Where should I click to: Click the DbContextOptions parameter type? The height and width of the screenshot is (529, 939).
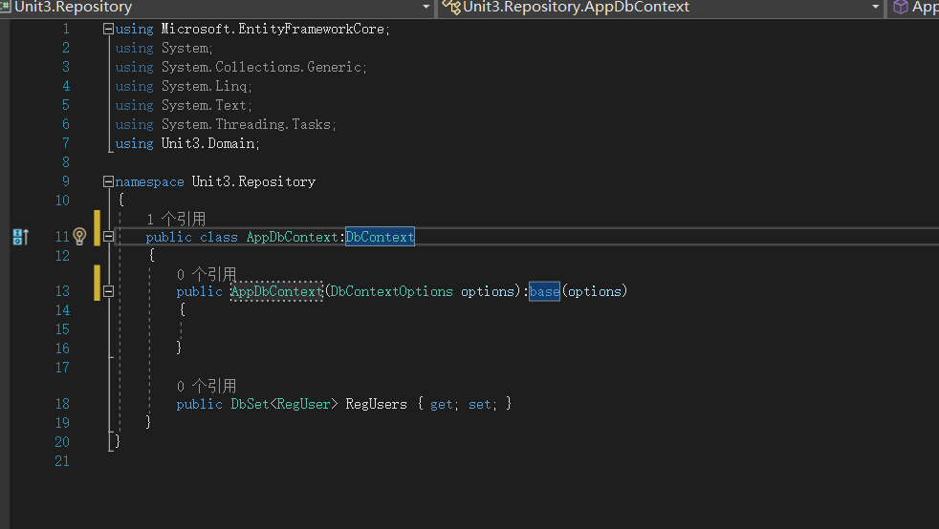coord(392,291)
